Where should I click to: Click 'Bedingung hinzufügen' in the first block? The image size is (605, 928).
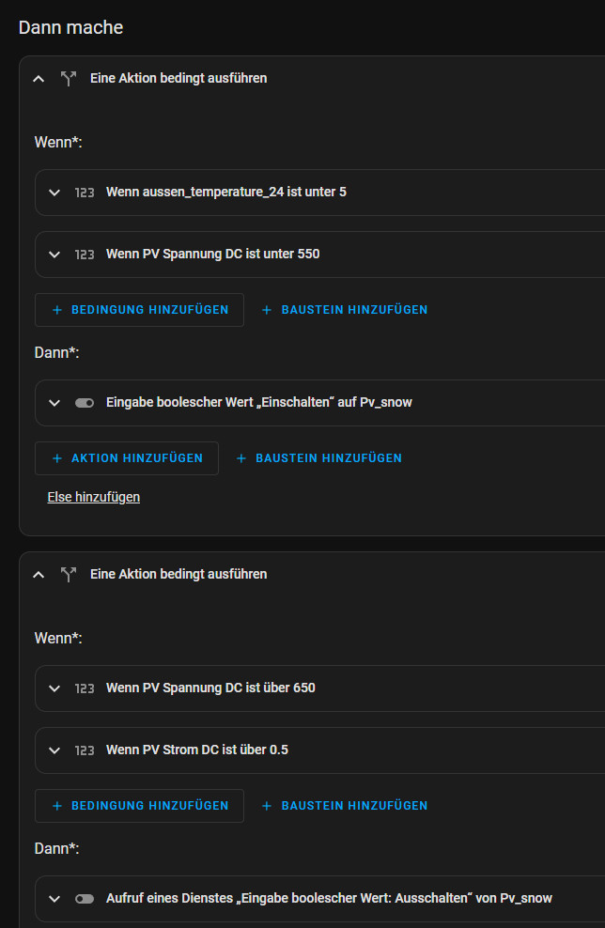tap(139, 310)
